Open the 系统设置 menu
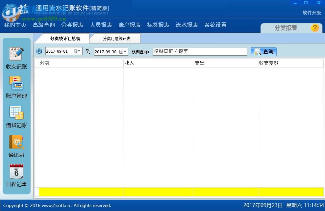 coord(215,25)
